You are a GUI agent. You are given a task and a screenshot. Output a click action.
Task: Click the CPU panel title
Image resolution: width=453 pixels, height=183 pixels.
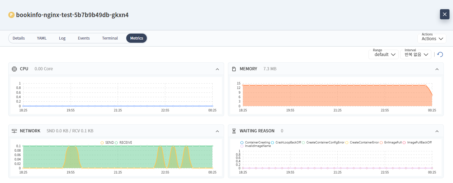point(24,69)
